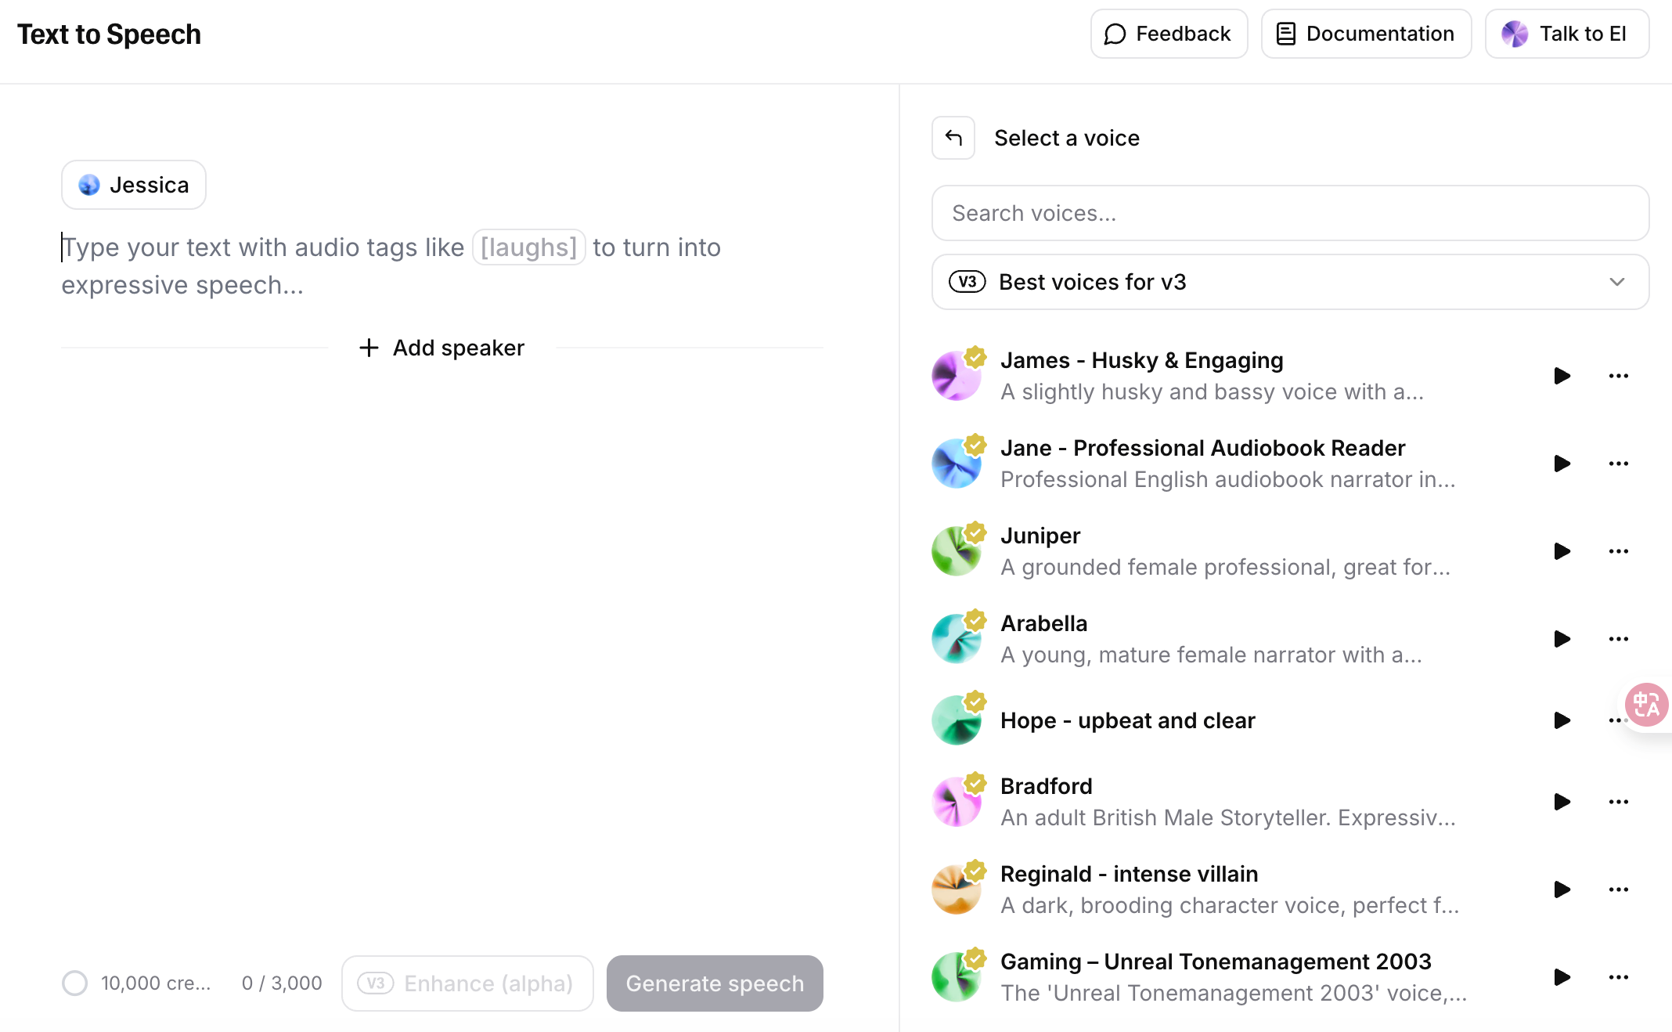Click the credits circle indicator
This screenshot has height=1032, width=1672.
(x=75, y=983)
